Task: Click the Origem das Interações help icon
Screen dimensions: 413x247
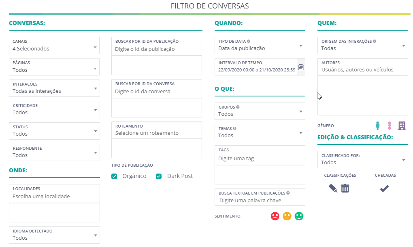Action: click(375, 41)
